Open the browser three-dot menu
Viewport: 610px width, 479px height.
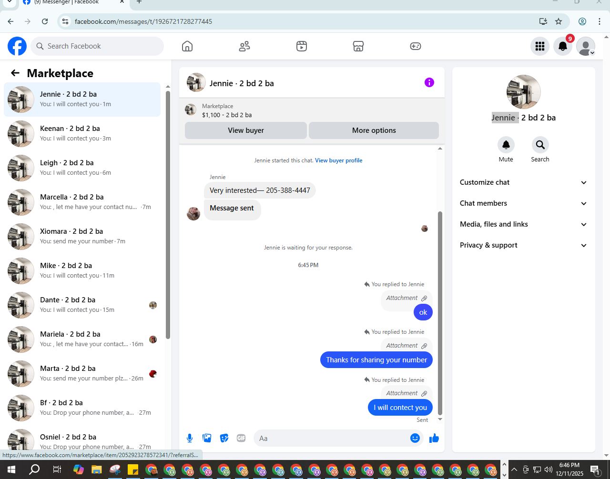[x=600, y=21]
